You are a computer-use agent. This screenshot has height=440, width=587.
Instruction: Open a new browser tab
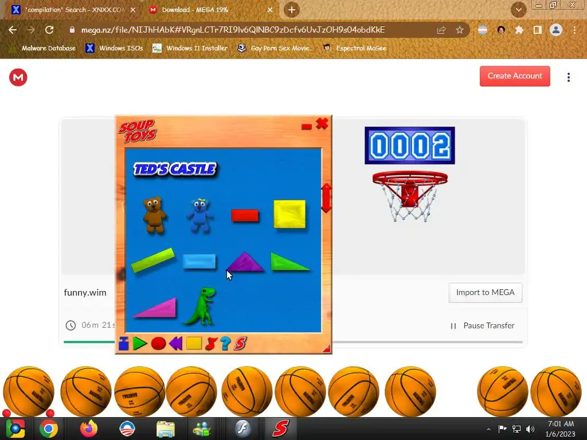[x=292, y=10]
